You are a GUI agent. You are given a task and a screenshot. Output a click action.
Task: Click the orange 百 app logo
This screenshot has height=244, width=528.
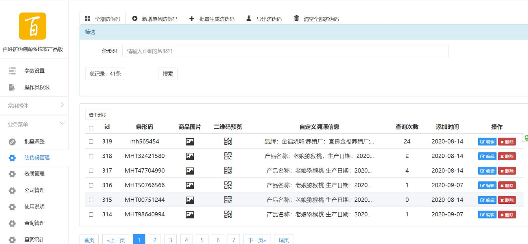(x=33, y=26)
